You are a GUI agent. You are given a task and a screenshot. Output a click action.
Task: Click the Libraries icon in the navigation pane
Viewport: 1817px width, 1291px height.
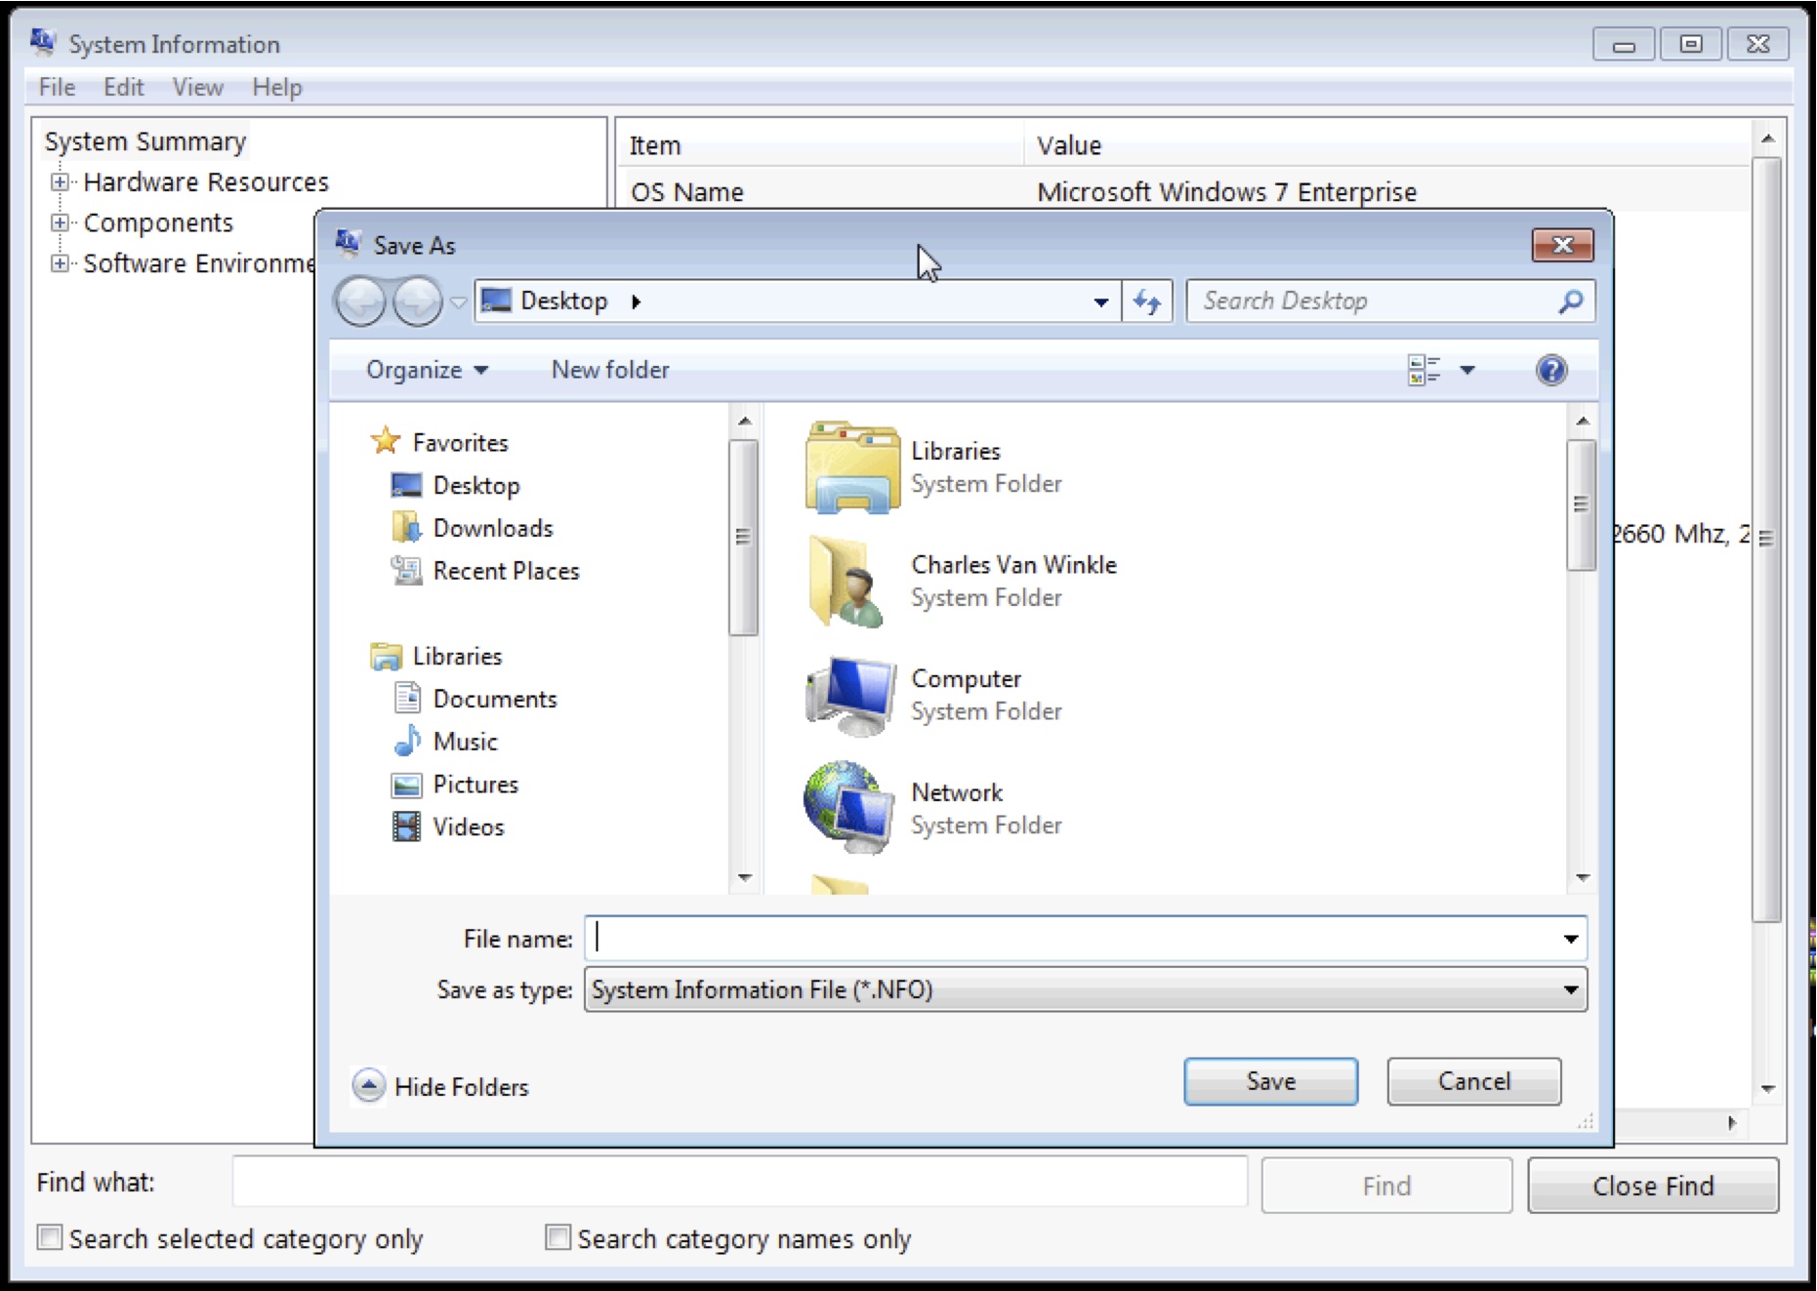click(386, 656)
